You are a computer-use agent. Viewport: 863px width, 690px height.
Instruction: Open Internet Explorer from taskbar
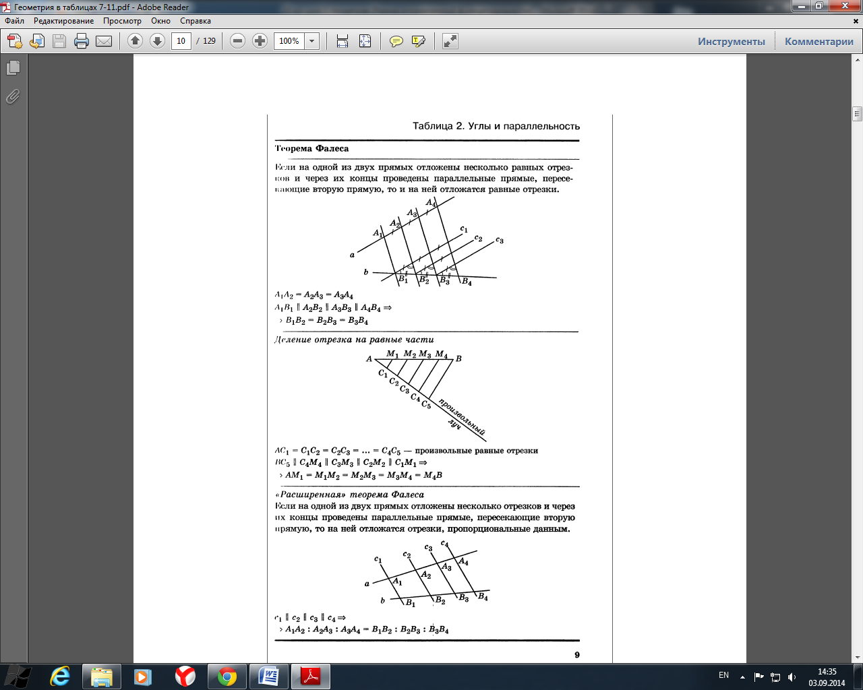coord(61,677)
